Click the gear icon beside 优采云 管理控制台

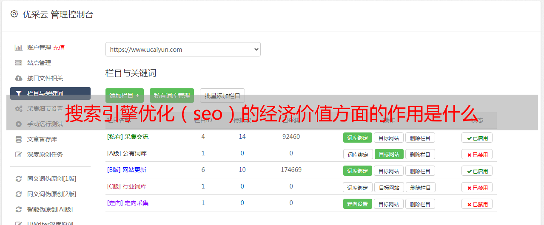[x=14, y=14]
